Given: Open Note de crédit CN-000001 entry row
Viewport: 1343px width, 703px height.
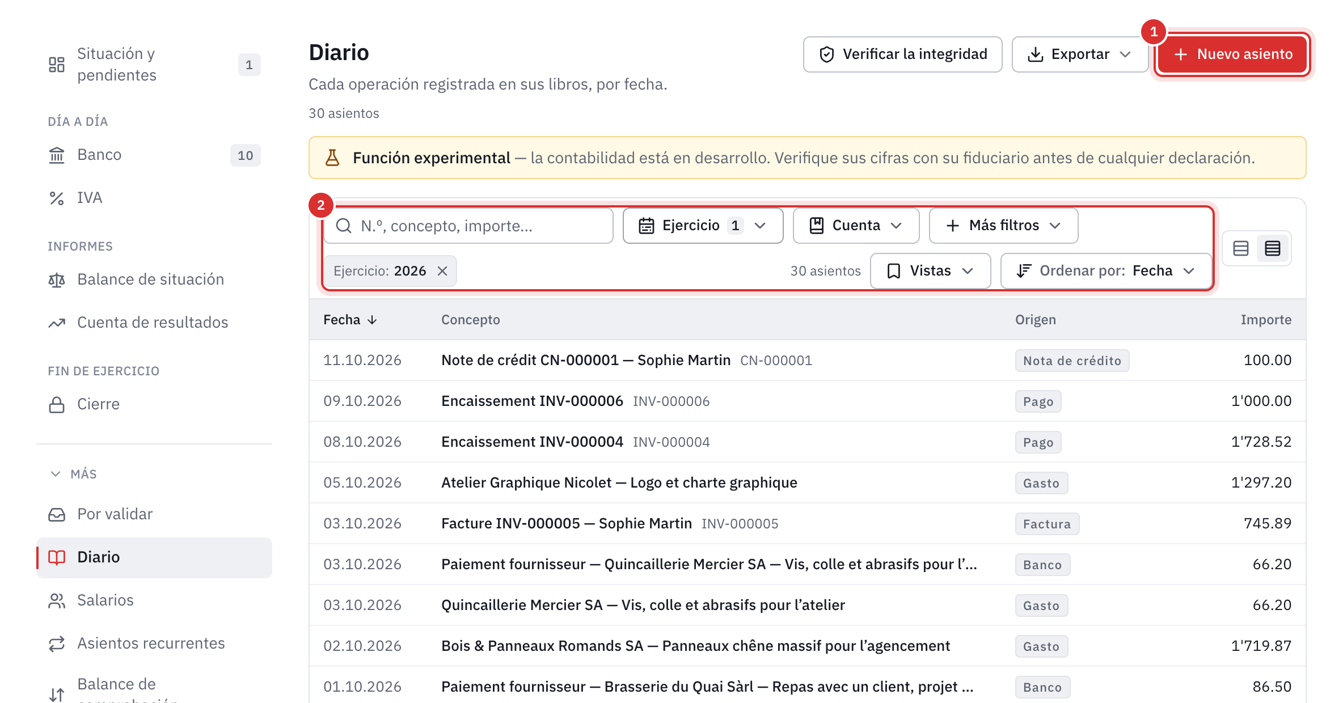Looking at the screenshot, I should coord(808,361).
